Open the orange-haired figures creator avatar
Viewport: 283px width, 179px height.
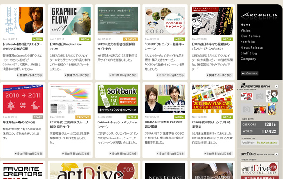(x=259, y=109)
